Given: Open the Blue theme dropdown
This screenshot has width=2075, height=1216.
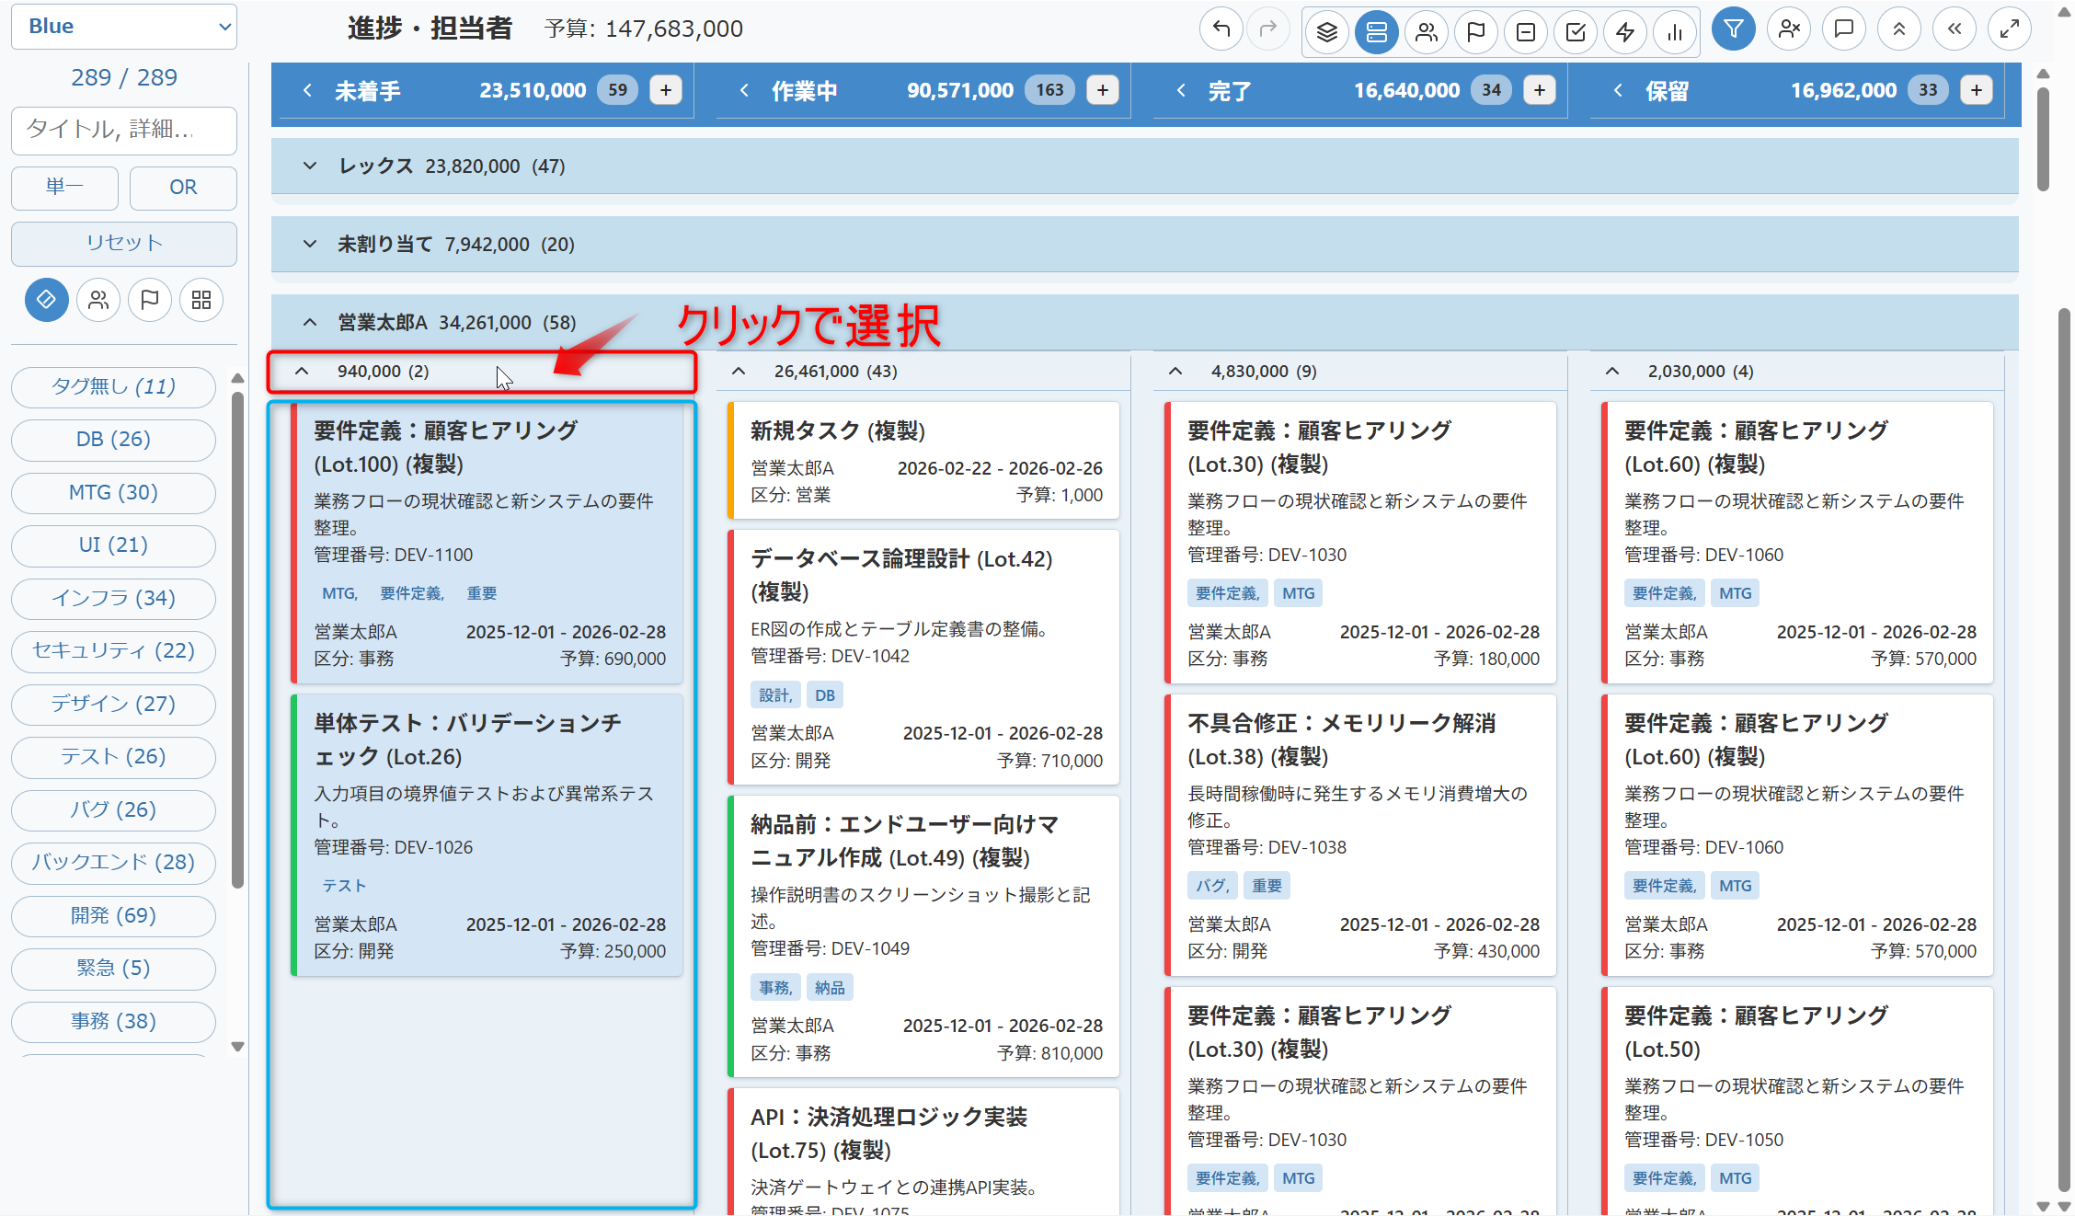Looking at the screenshot, I should pyautogui.click(x=124, y=27).
